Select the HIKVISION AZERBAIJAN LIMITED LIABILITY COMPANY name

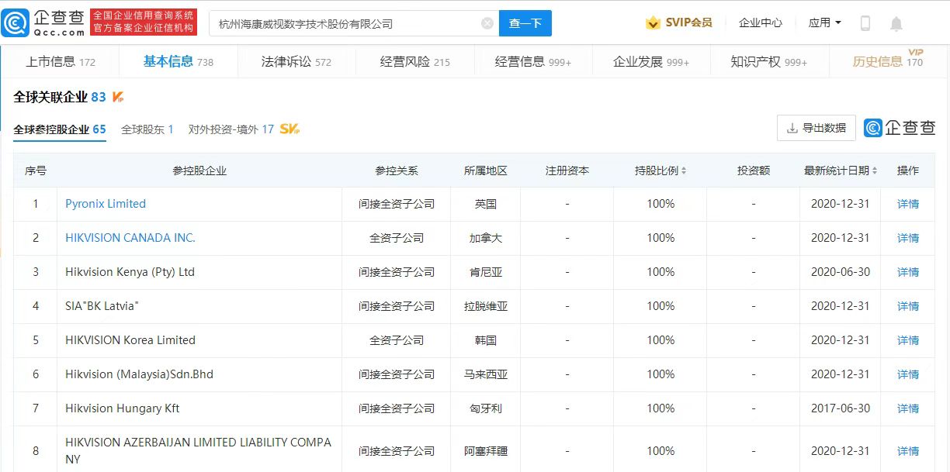198,451
